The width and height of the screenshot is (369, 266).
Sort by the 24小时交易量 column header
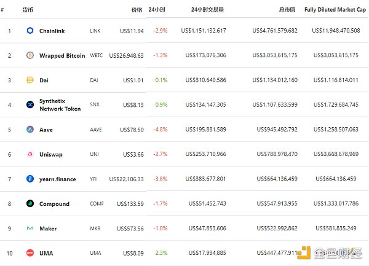point(207,10)
